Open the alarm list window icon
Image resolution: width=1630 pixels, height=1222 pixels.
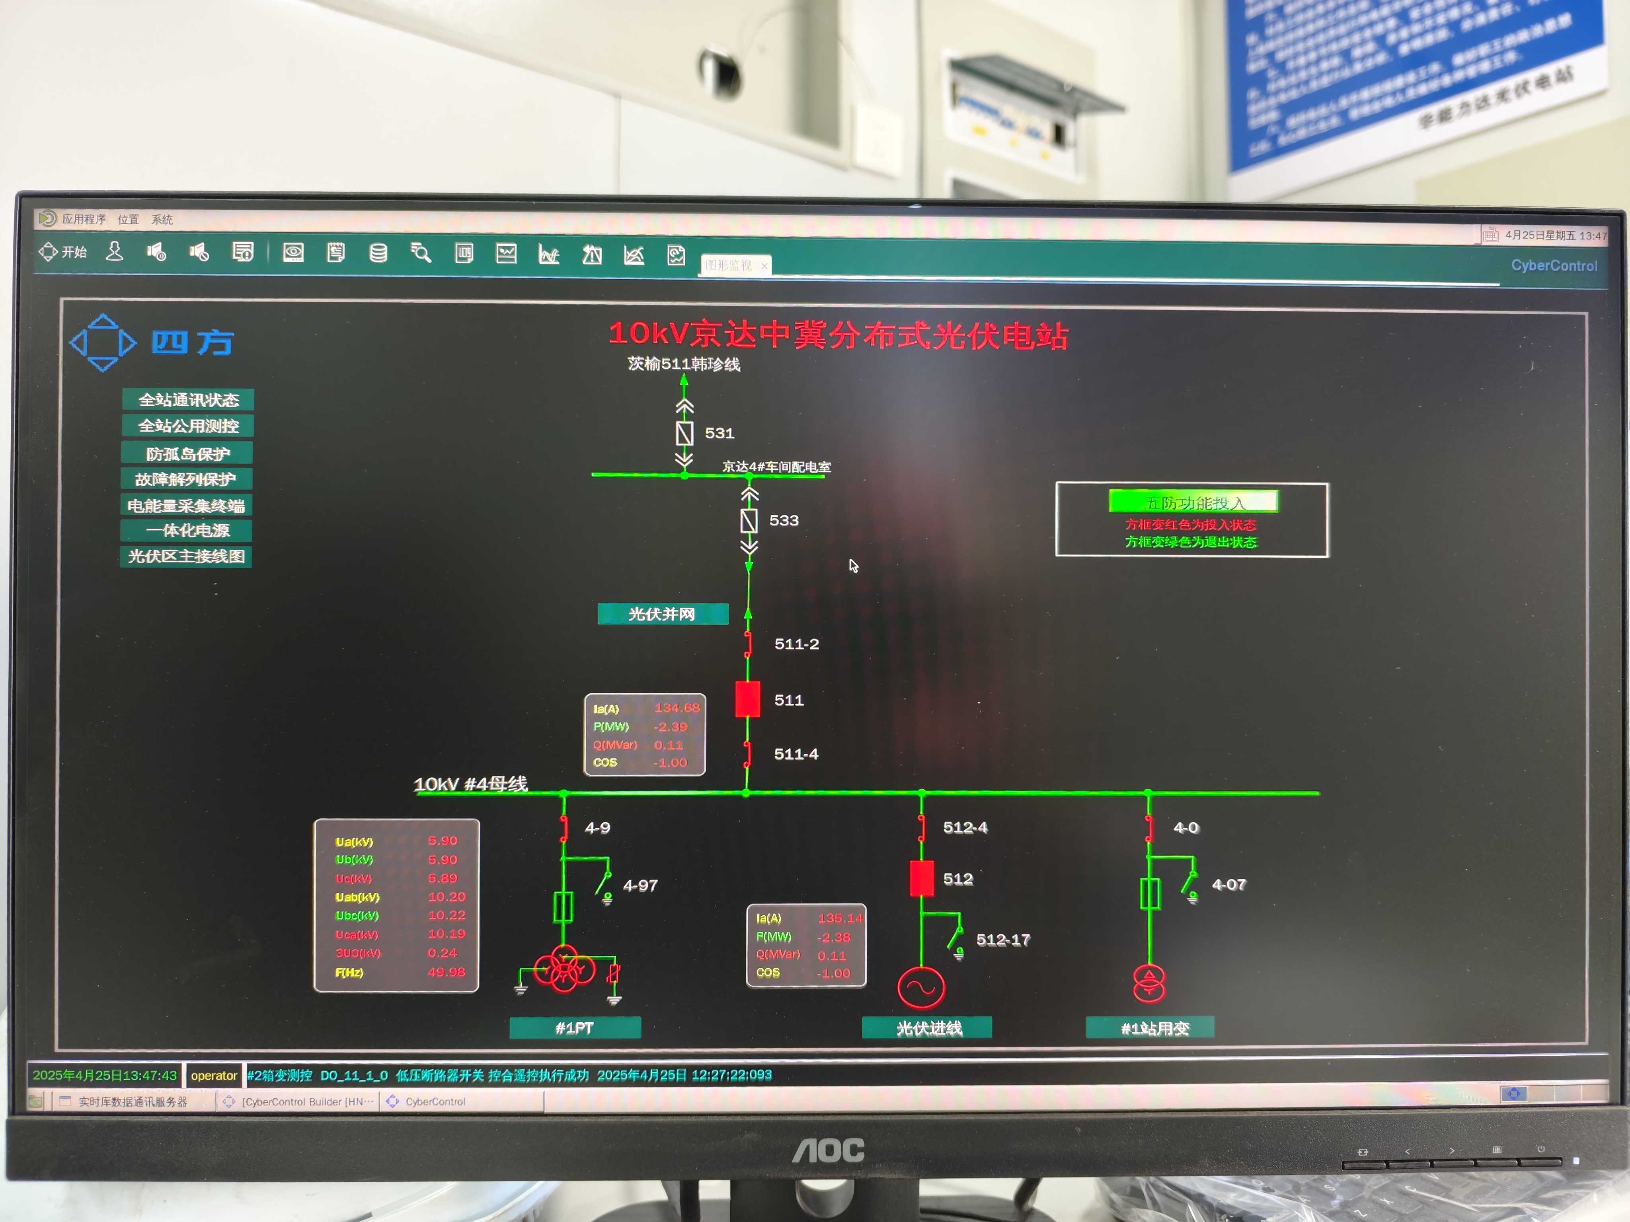[242, 253]
